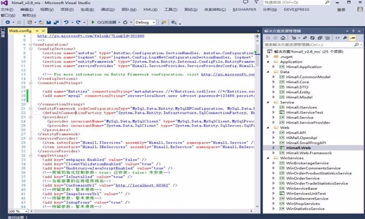Click auto-hide pin on Solution Explorer
The image size is (365, 219).
(x=353, y=31)
